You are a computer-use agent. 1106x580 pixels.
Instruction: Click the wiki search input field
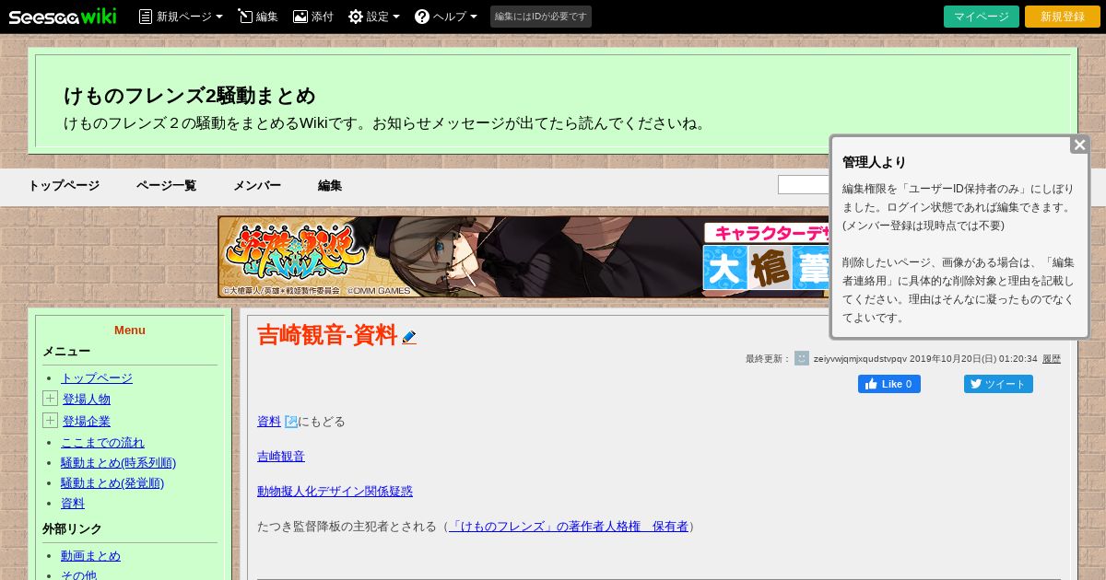(x=804, y=185)
